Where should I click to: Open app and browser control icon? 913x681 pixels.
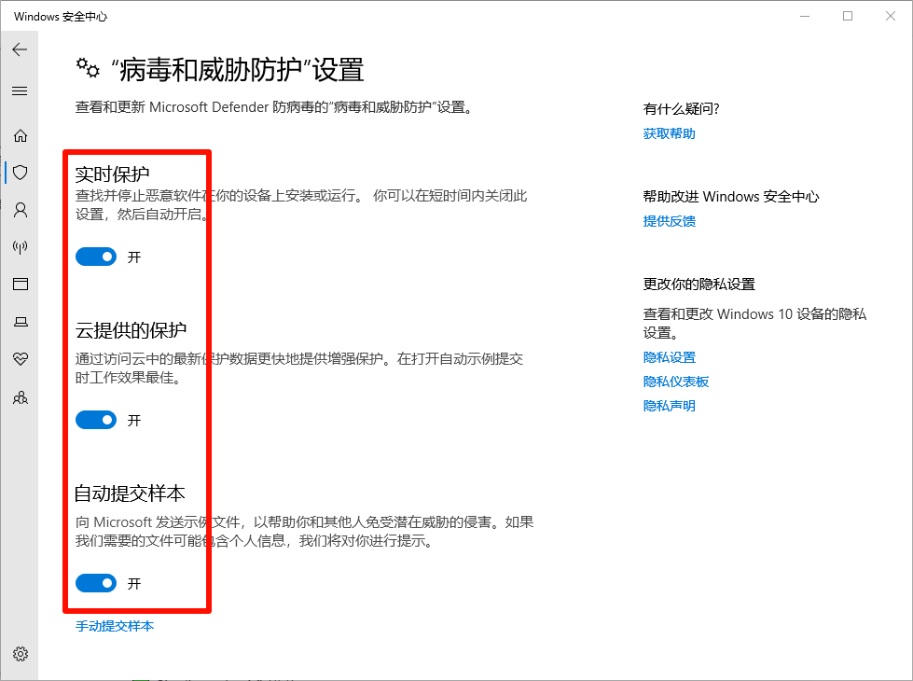coord(21,284)
